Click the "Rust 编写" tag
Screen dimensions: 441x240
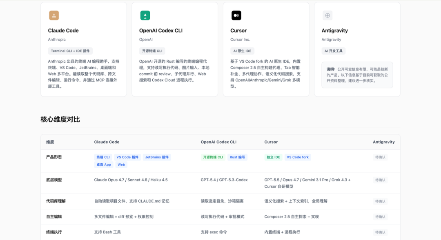(237, 157)
